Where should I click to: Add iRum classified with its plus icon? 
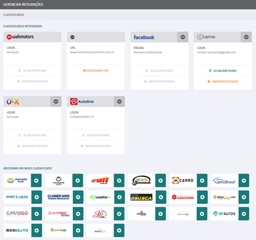pyautogui.click(x=119, y=181)
